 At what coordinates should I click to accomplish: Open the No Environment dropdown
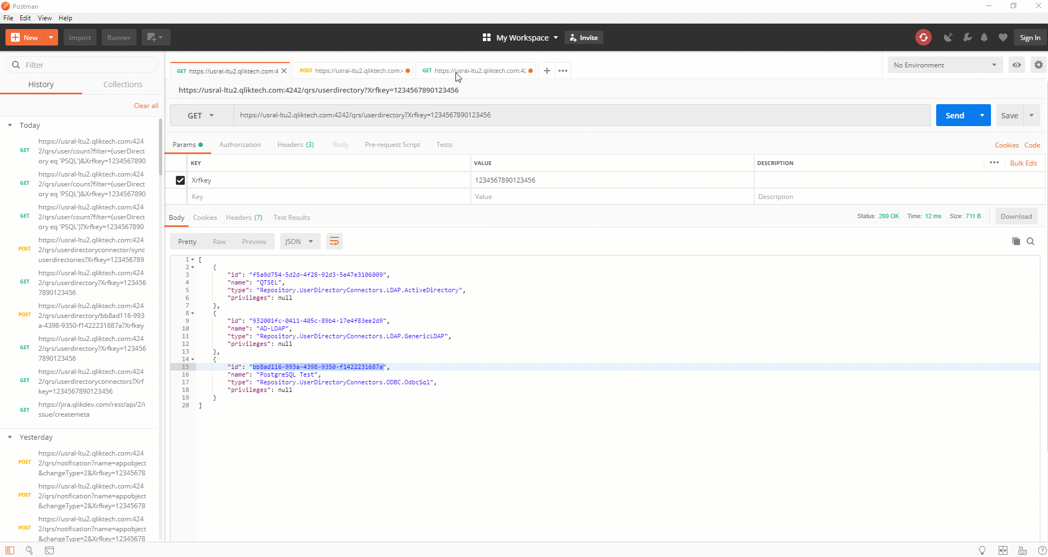pyautogui.click(x=945, y=65)
